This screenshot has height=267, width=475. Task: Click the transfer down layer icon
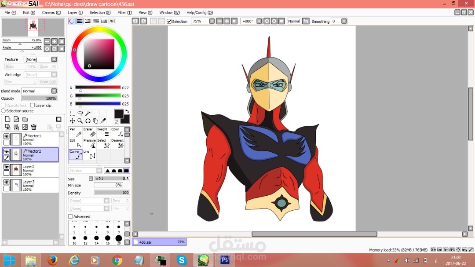pos(7,127)
